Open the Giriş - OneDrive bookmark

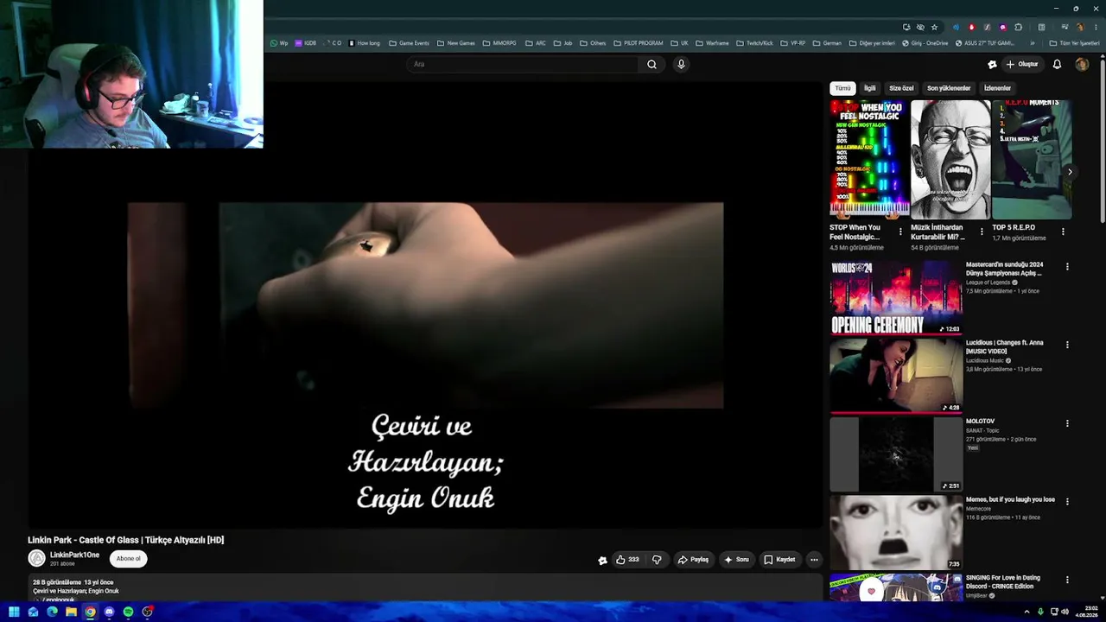coord(925,43)
